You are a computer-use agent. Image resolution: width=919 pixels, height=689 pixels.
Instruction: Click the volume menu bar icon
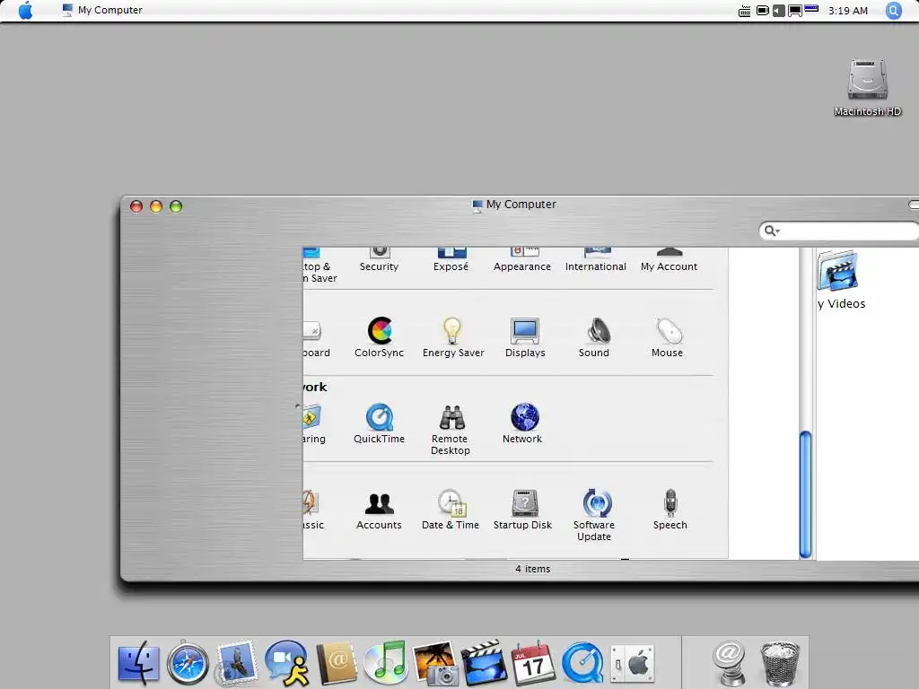778,11
